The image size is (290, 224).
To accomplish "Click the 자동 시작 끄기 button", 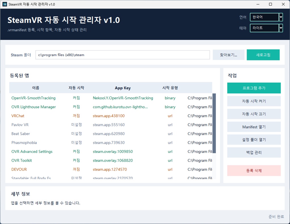I will (x=254, y=114).
